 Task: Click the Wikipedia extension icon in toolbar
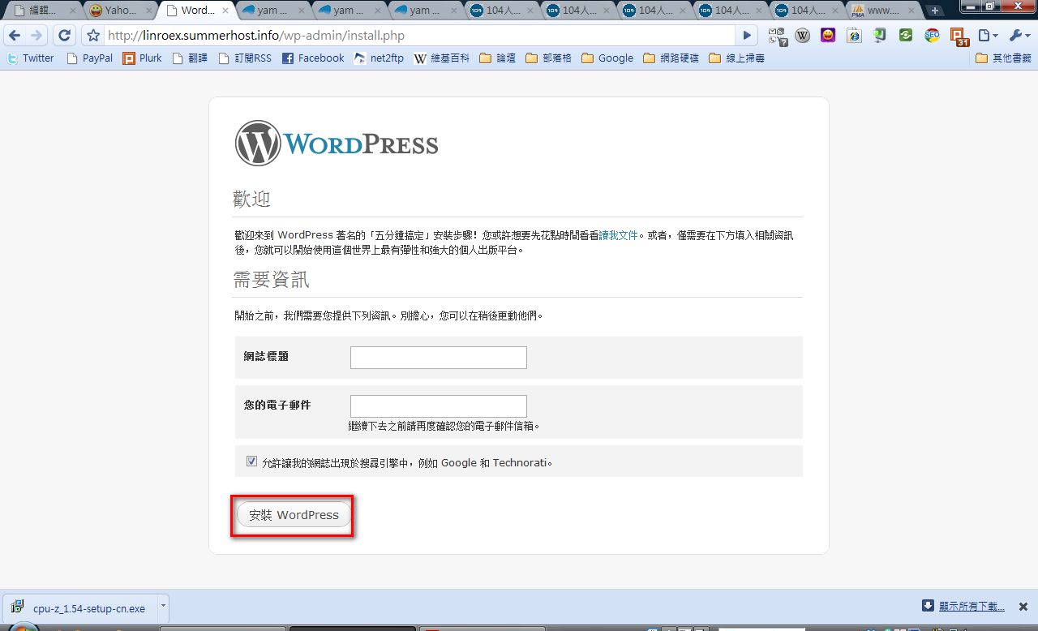coord(802,36)
